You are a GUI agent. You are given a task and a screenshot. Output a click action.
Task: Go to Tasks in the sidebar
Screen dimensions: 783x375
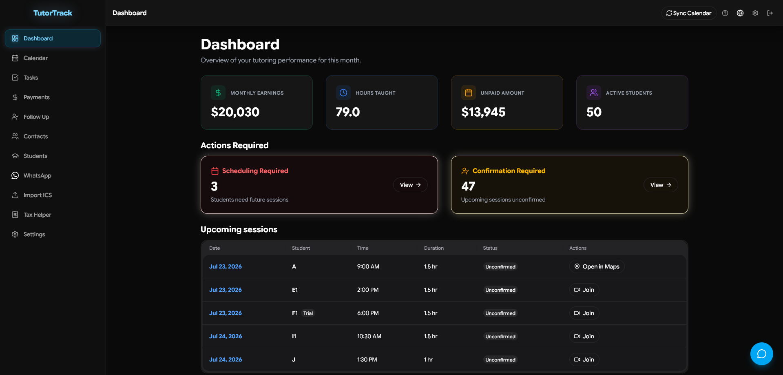tap(53, 78)
